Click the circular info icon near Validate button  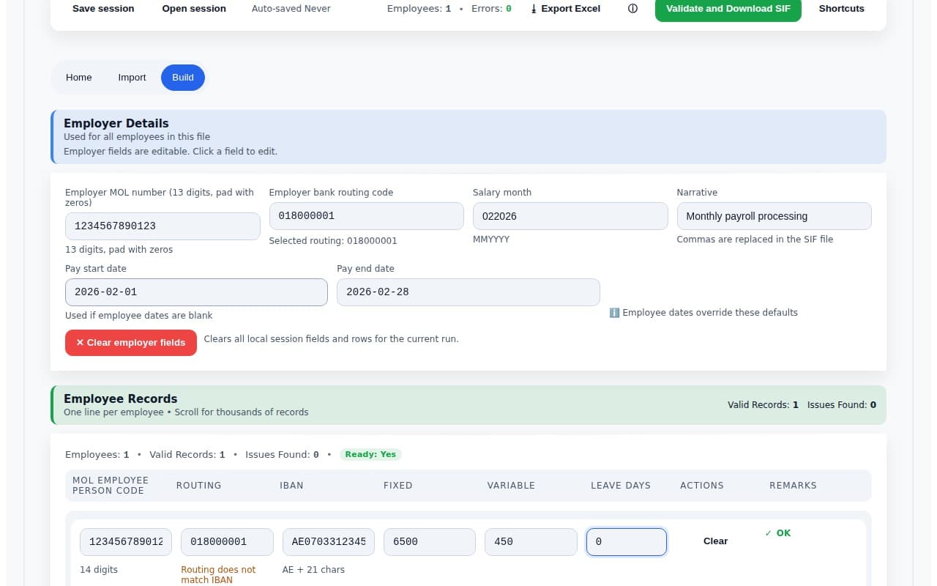[x=632, y=8]
